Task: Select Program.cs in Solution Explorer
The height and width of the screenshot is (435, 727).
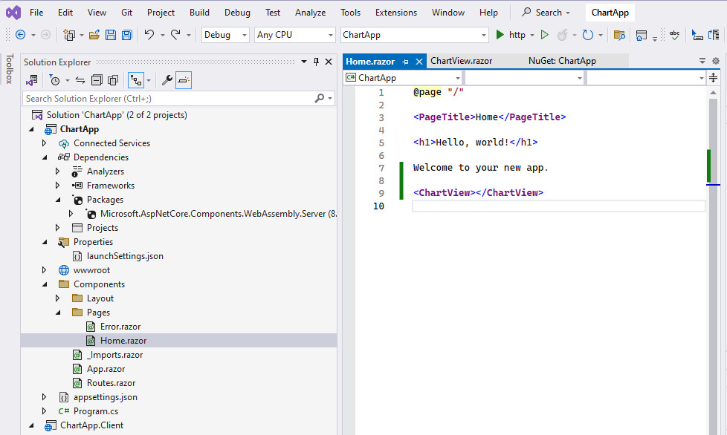Action: point(95,411)
